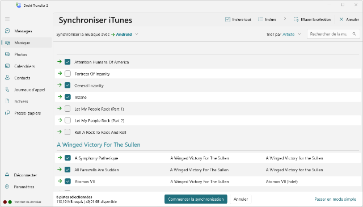Uncheck the General Inzanity track
The image size is (363, 207).
tap(67, 85)
